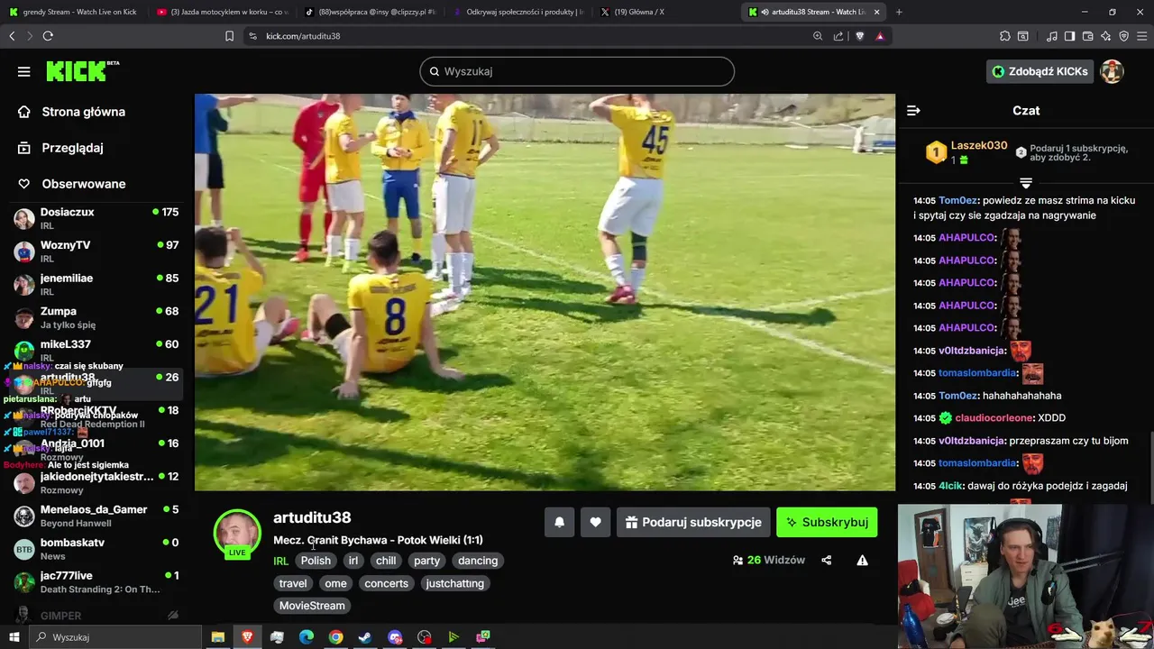The image size is (1154, 649).
Task: Click the IRL category link
Action: [x=281, y=561]
